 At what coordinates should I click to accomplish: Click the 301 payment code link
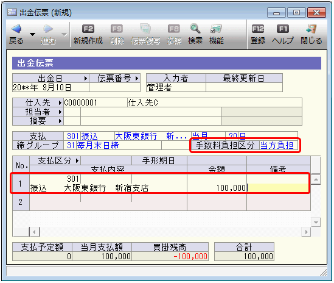pyautogui.click(x=73, y=136)
